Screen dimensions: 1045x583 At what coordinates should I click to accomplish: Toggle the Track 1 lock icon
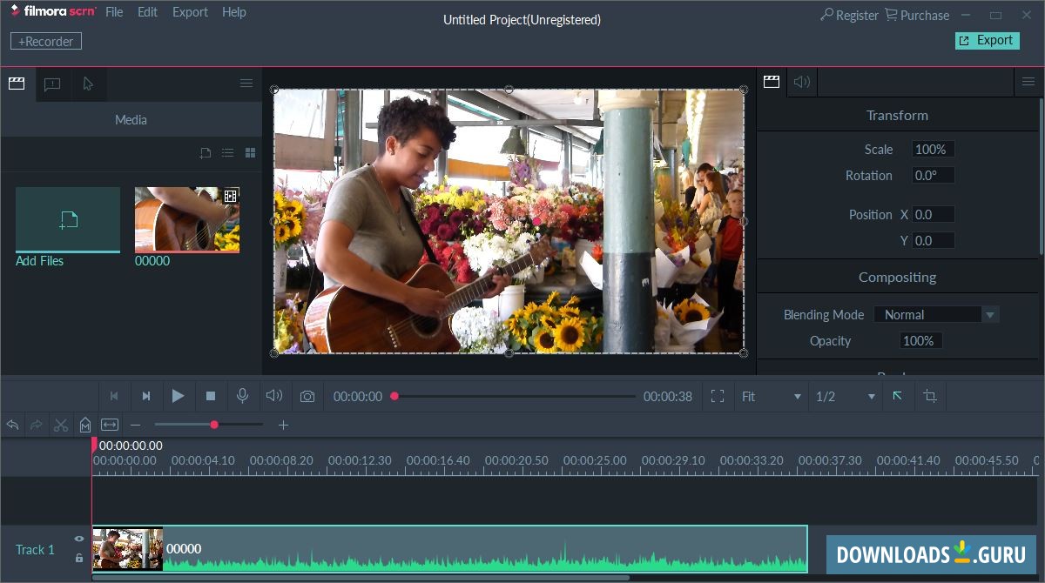[79, 558]
